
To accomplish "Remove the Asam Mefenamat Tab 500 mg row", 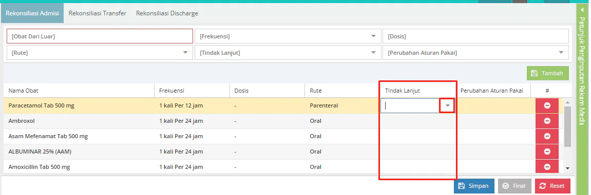I will click(547, 136).
